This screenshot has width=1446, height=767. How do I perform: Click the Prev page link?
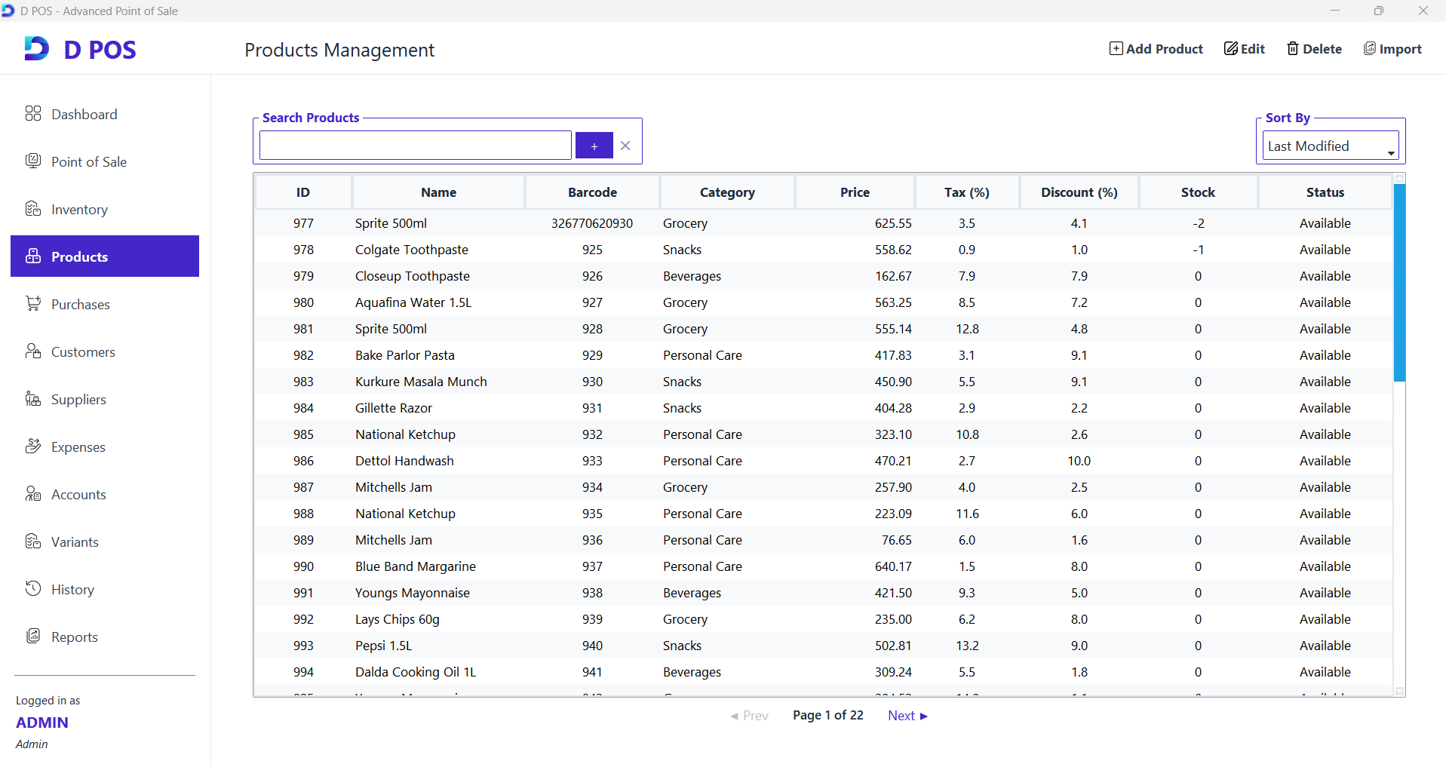coord(749,716)
